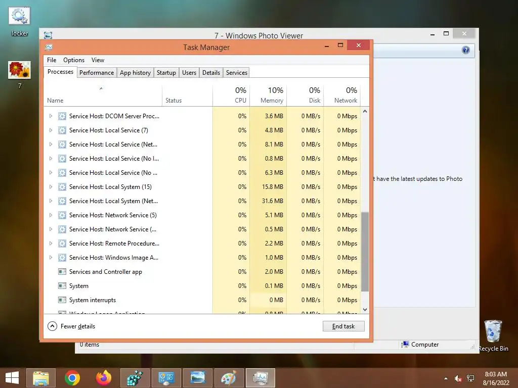Click the End task button
The width and height of the screenshot is (518, 388).
pos(343,326)
